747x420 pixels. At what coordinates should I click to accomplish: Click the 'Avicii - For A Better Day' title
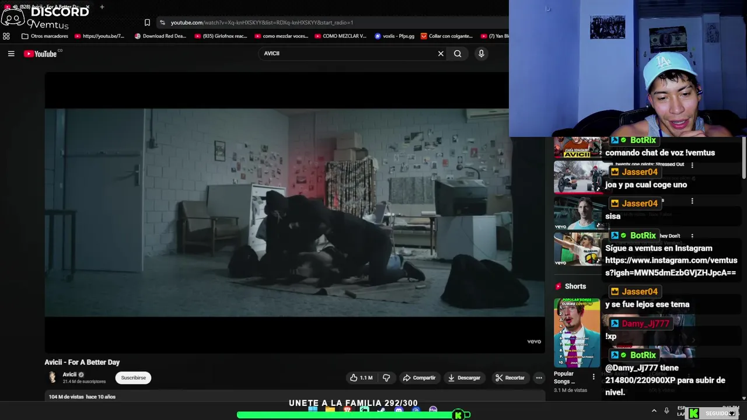click(x=82, y=362)
